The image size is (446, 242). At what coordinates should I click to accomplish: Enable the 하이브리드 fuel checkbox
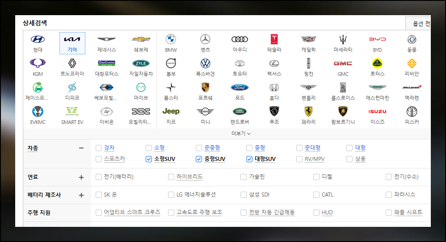(171, 177)
